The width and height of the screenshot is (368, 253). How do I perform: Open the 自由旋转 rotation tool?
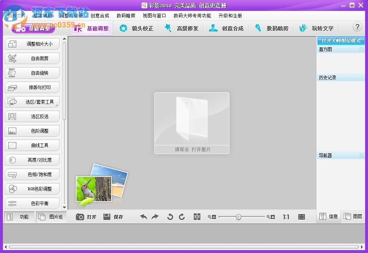coord(32,73)
